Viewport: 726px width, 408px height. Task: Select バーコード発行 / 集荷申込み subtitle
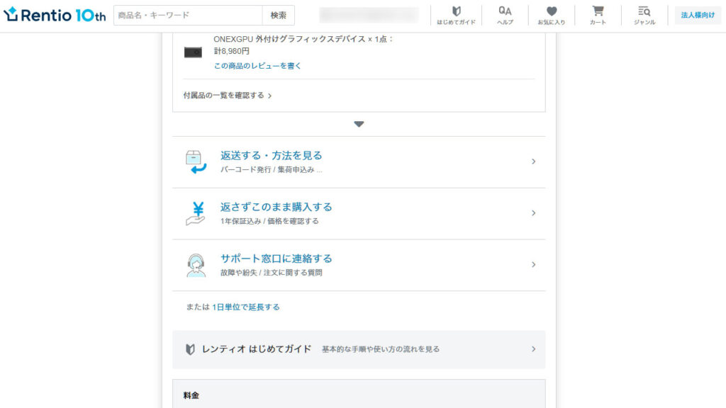tap(271, 170)
